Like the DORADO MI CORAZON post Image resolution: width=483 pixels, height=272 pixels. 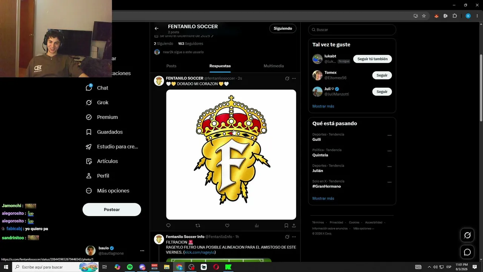[227, 226]
